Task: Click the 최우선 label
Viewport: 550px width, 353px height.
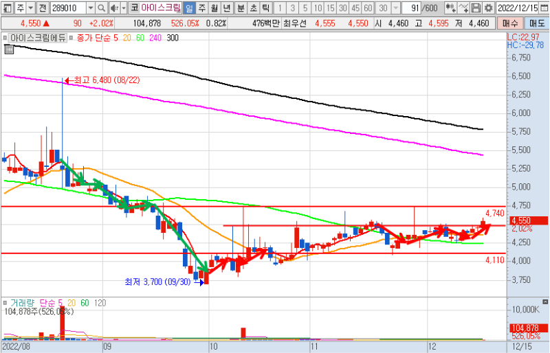Action: point(294,23)
